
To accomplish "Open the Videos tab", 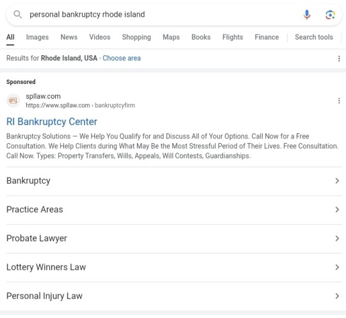I will 100,37.
